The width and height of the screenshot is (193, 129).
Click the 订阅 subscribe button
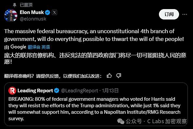point(169,14)
